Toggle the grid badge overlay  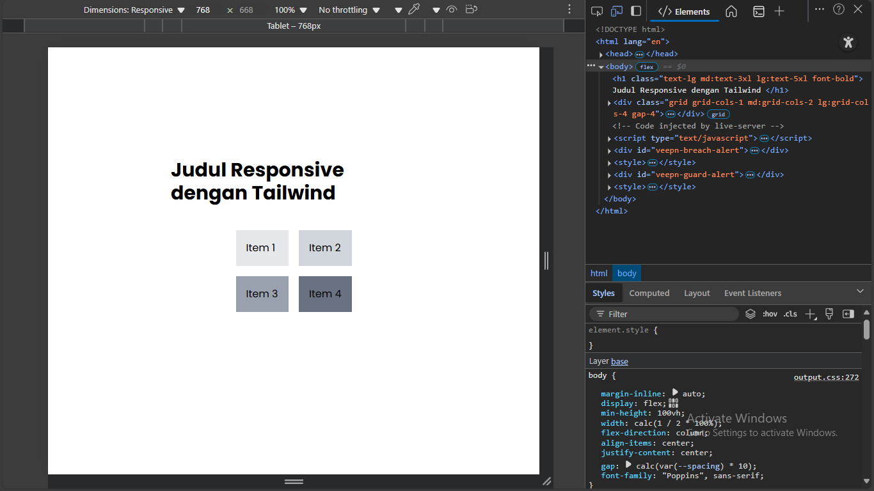click(719, 114)
